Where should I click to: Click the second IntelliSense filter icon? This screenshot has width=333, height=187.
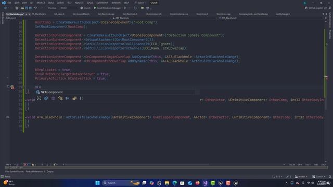click(x=46, y=98)
